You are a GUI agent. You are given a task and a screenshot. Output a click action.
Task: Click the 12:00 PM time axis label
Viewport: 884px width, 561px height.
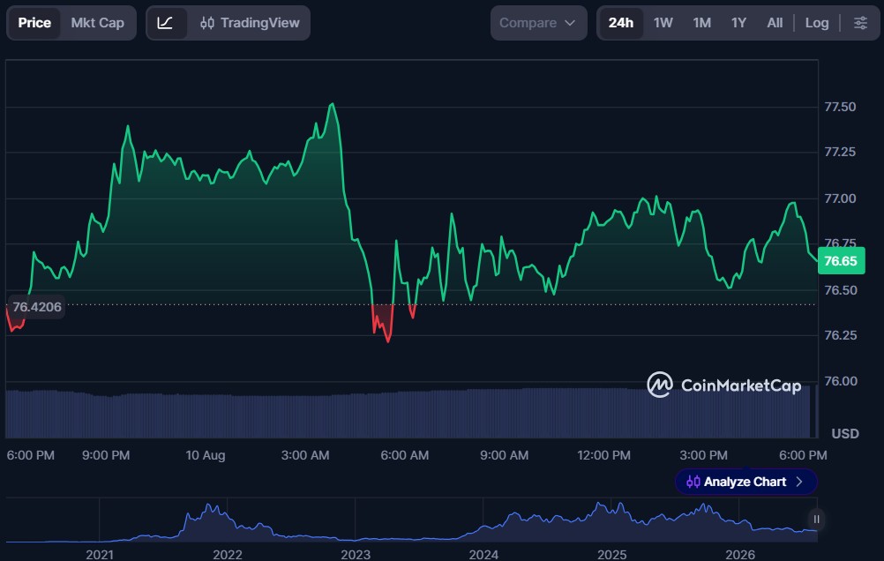[x=603, y=455]
